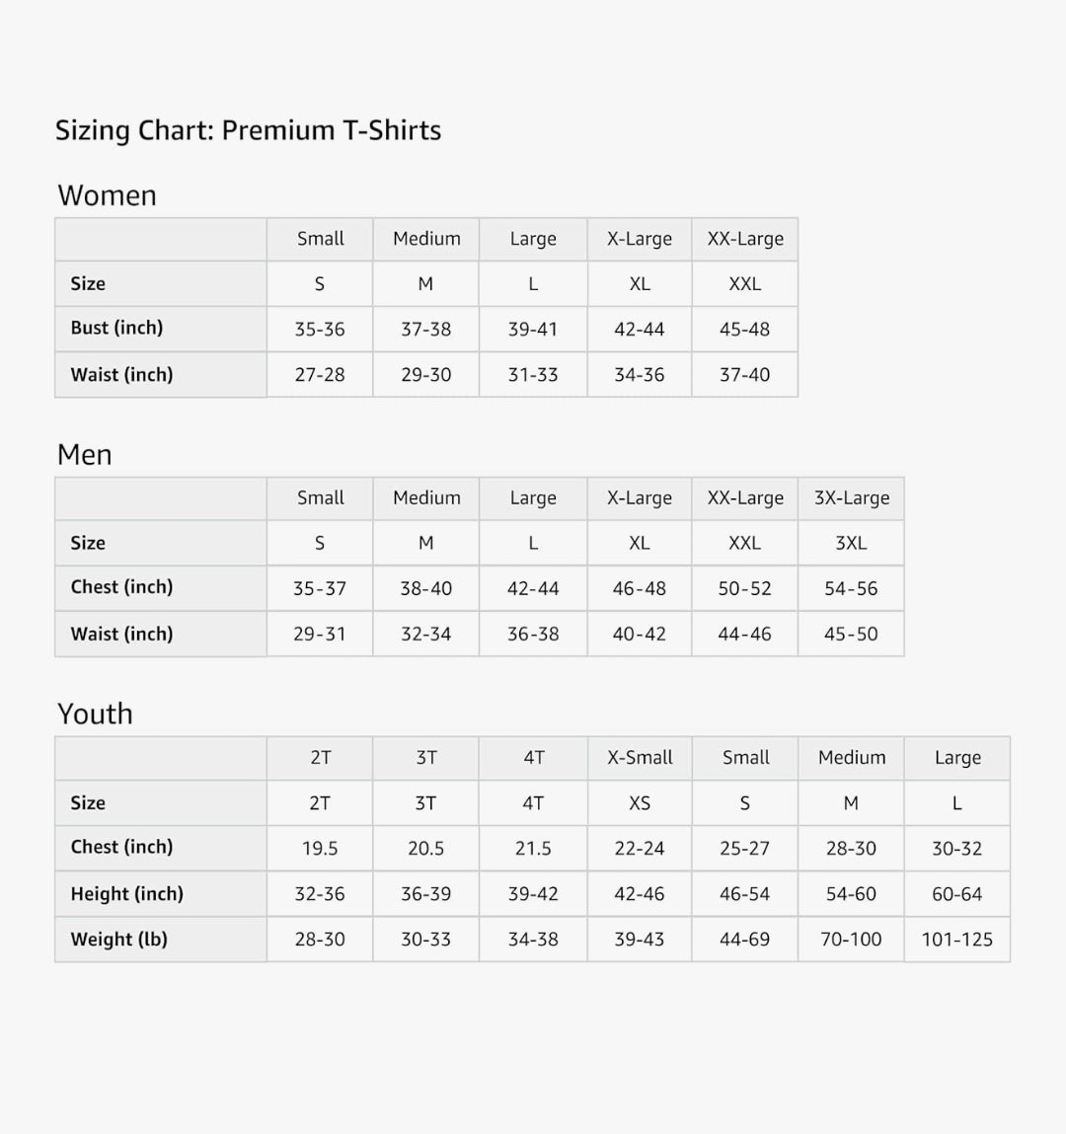The width and height of the screenshot is (1066, 1134).
Task: Select the "Weight (lb)" row label
Action: 118,940
